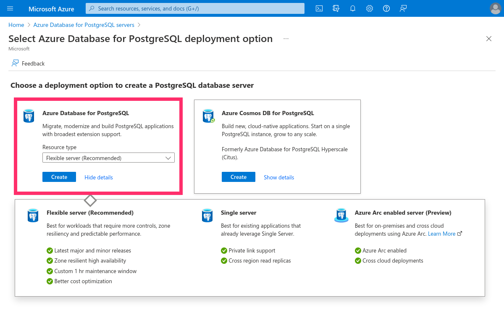The image size is (504, 313).
Task: Navigate to Home via breadcrumb
Action: [x=16, y=25]
